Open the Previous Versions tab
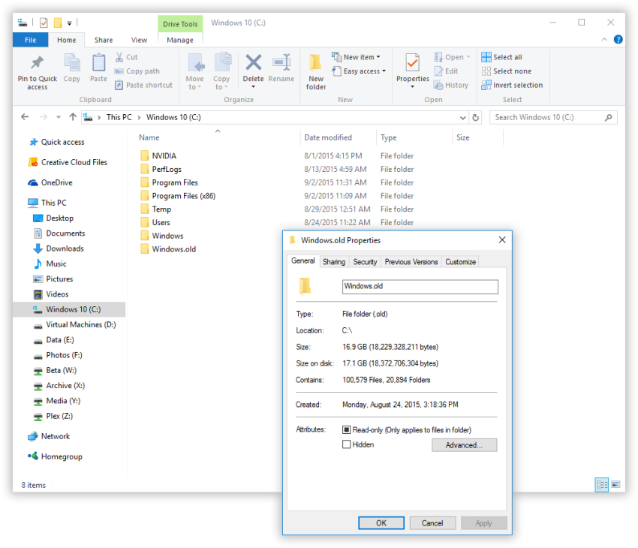This screenshot has height=548, width=638. [411, 261]
